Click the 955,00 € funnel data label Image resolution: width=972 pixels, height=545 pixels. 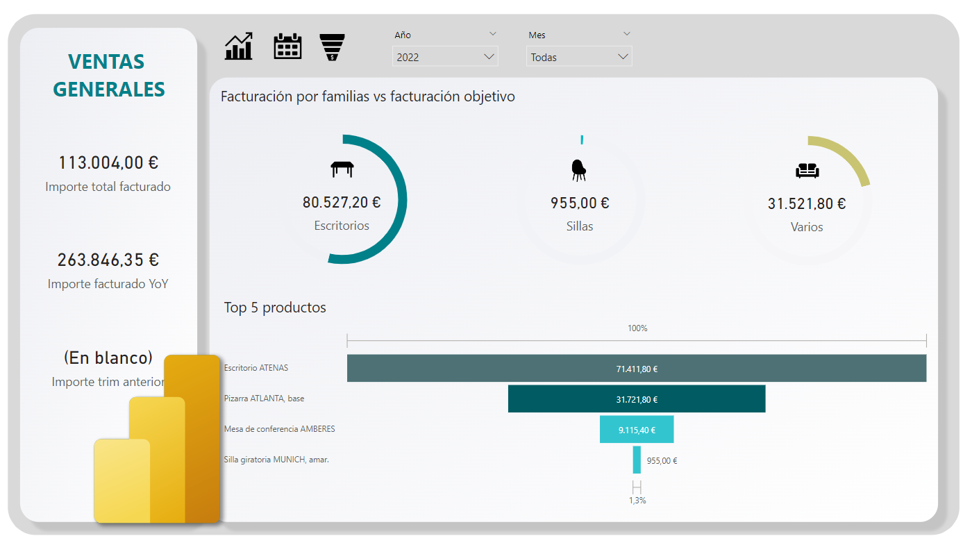(x=662, y=460)
